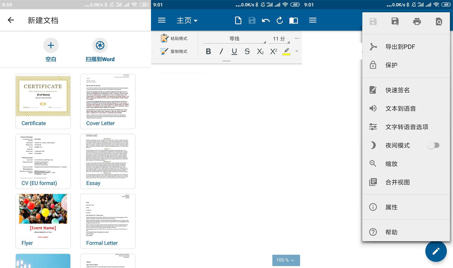Expand the 主页 tab dropdown
This screenshot has height=268, width=453.
[187, 20]
